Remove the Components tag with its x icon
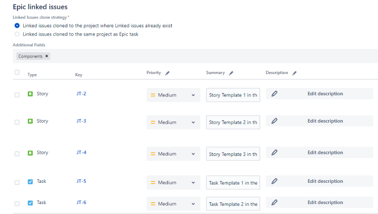This screenshot has height=214, width=378. pos(47,56)
